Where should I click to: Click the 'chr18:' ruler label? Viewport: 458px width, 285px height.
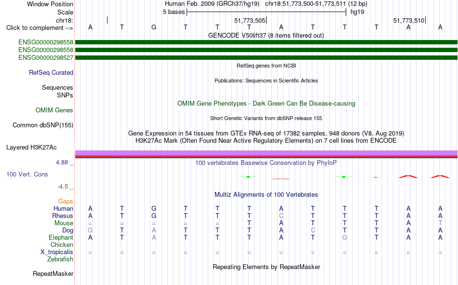pos(65,20)
